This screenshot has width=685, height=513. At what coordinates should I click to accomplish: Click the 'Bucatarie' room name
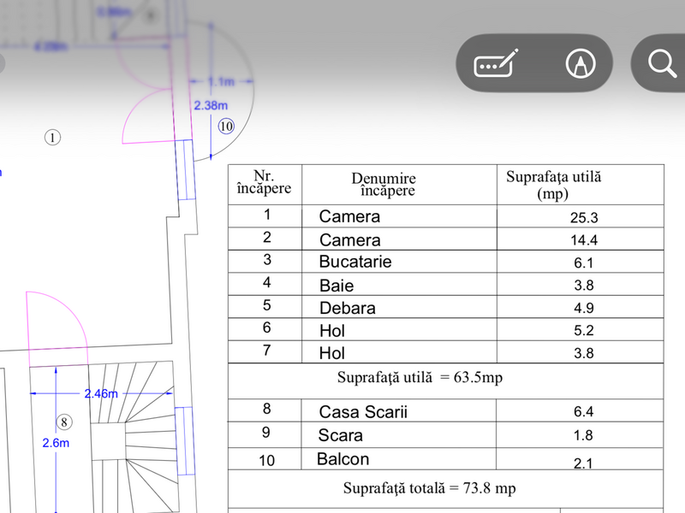355,262
